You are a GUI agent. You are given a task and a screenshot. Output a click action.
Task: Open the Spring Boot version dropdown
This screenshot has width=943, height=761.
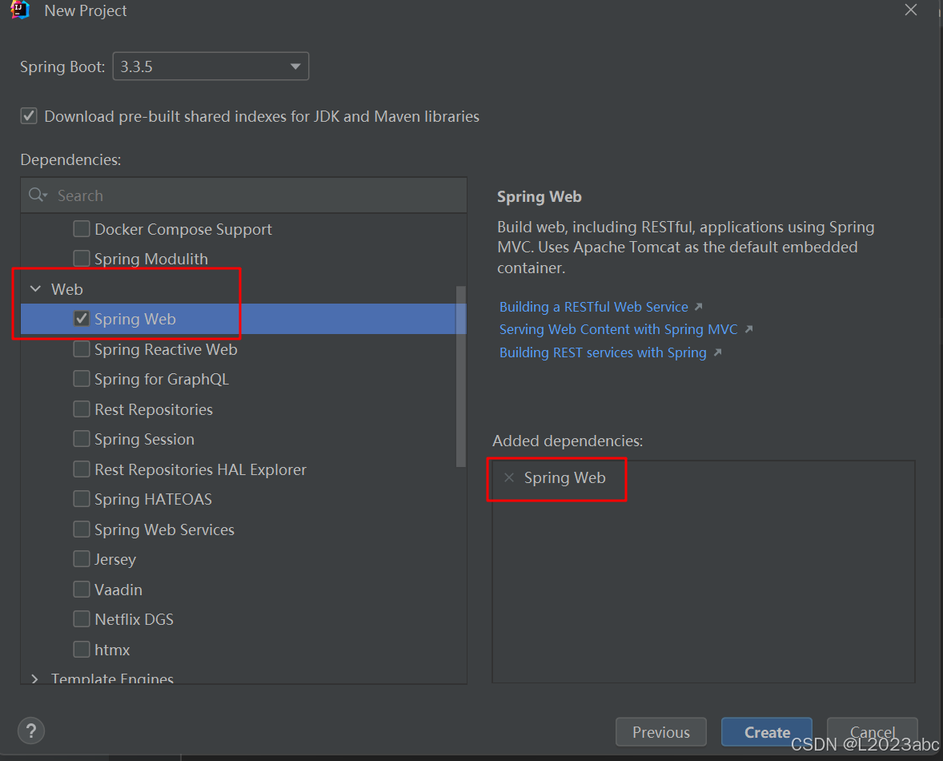point(211,66)
